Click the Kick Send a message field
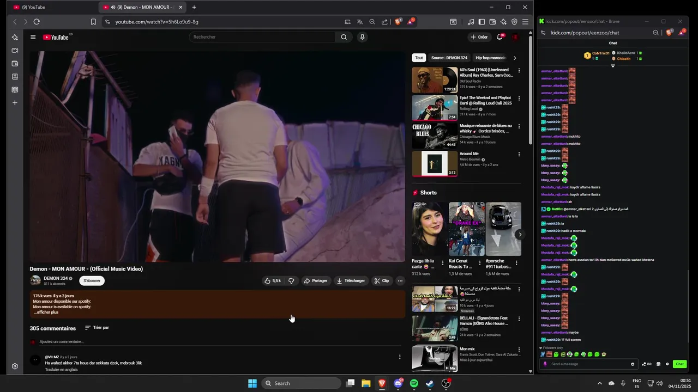Viewport: 698px width, 392px height. (x=589, y=364)
